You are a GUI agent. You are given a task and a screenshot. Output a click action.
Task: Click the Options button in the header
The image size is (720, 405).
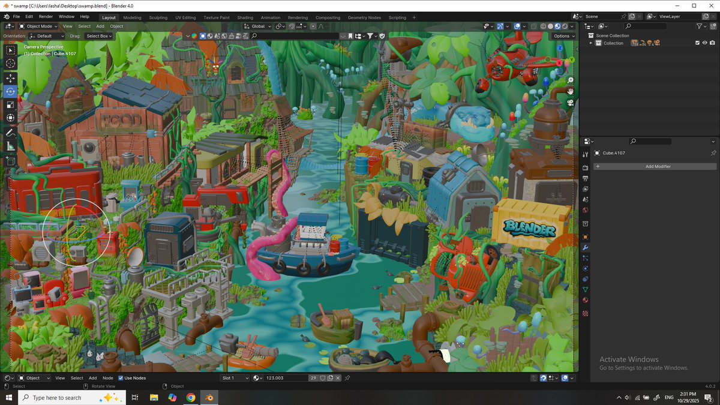(x=563, y=35)
